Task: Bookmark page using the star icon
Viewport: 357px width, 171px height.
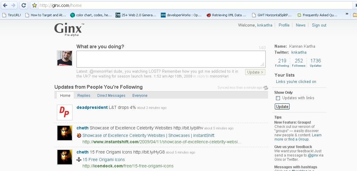Action: click(34, 5)
